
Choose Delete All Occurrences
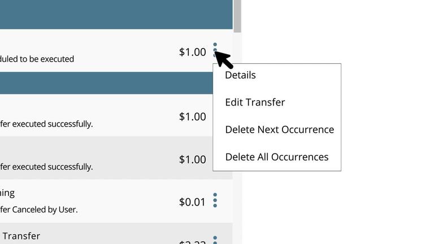coord(277,157)
